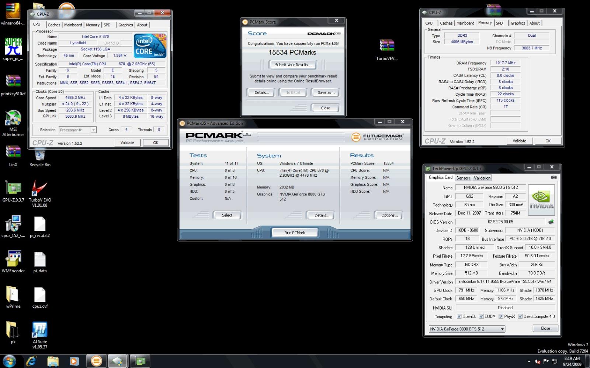Click the Core Speed 4885.3 MHz field

pos(75,98)
